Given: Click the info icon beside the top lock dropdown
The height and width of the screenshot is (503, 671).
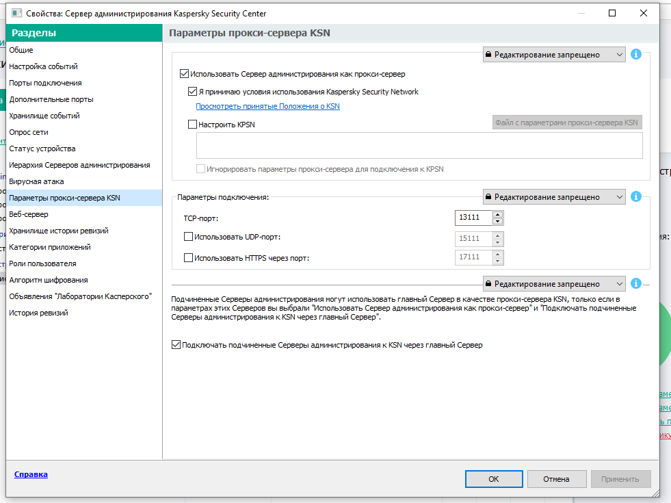Looking at the screenshot, I should (636, 54).
